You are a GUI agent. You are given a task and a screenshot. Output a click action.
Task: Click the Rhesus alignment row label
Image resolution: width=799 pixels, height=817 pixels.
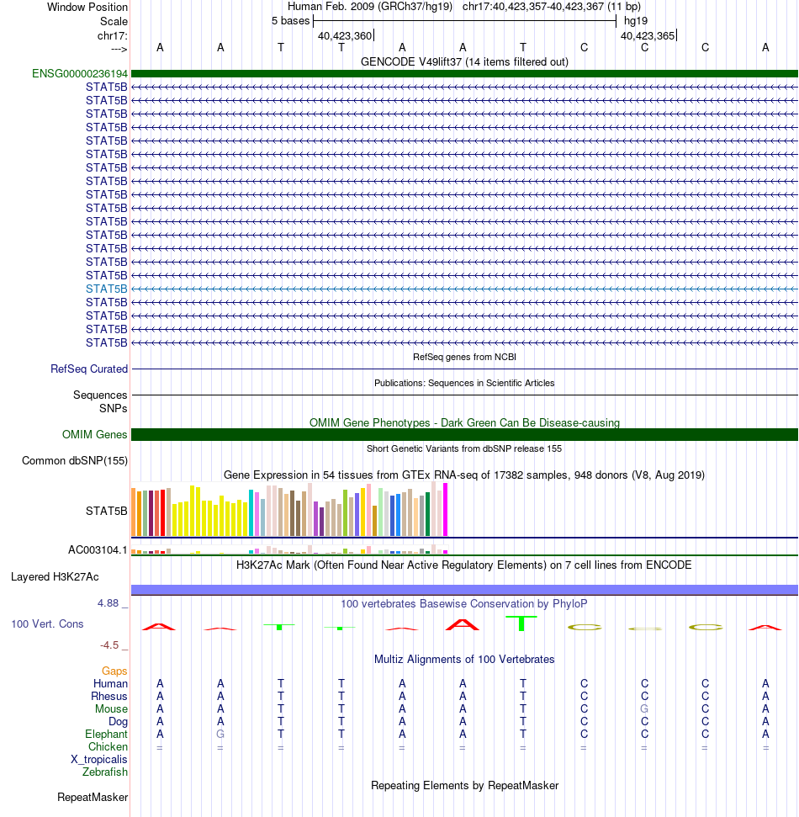coord(108,696)
